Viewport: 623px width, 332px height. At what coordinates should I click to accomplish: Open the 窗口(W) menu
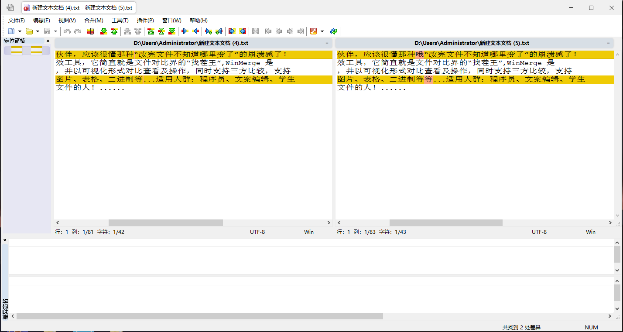[x=171, y=21]
